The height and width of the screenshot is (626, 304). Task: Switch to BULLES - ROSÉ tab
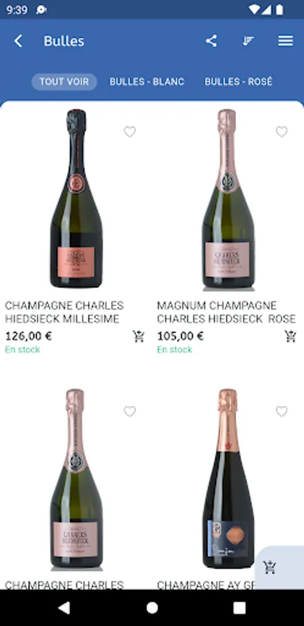tap(239, 82)
